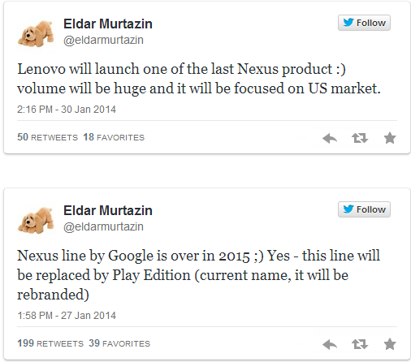The width and height of the screenshot is (411, 362).
Task: Open 1:58 PM - 27 Jan 2014 timestamp
Action: [67, 316]
